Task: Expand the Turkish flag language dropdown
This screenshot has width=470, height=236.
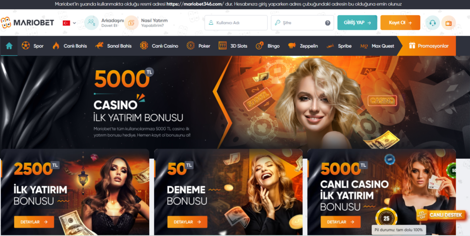Action: [x=69, y=23]
